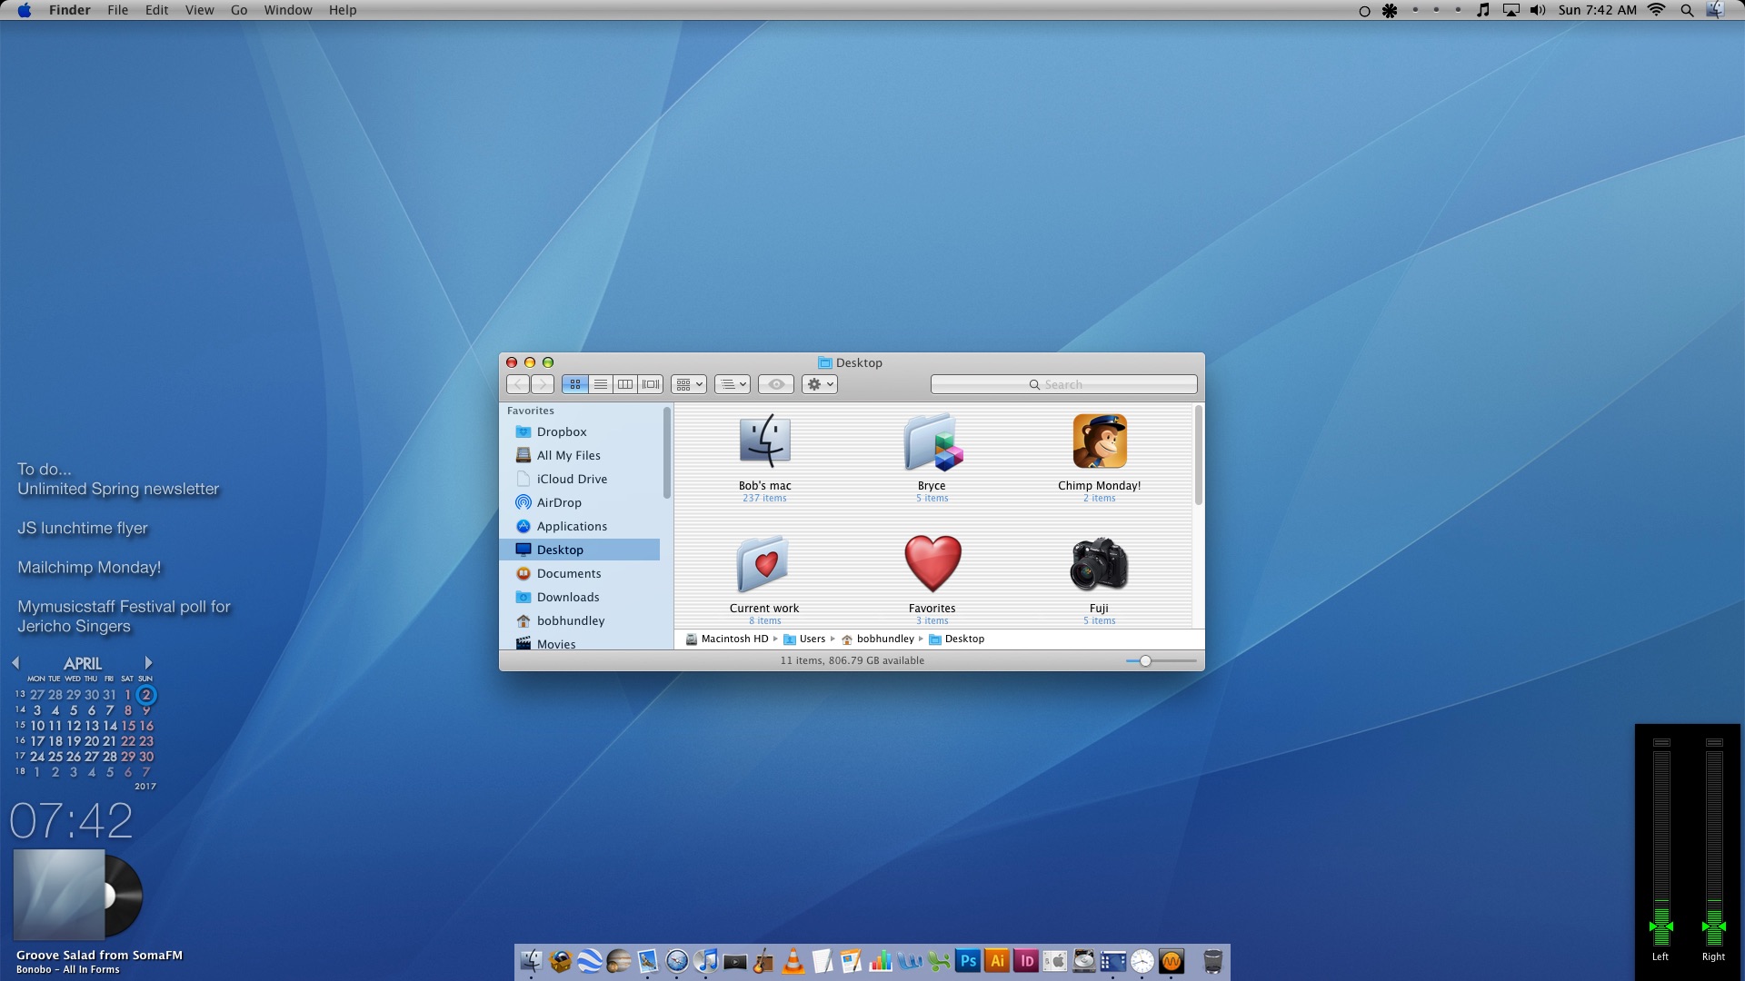Switch to column view in Finder toolbar

click(625, 384)
